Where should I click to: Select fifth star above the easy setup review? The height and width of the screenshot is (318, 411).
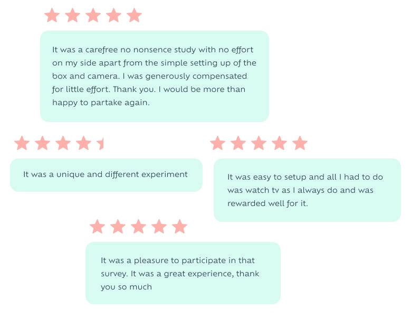coord(300,143)
